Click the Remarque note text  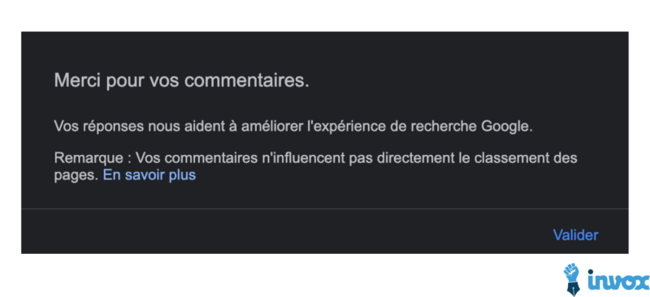(315, 166)
